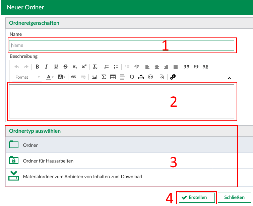Select the 'Ordner für Hausarbeiten' folder type
The image size is (253, 206).
tap(48, 161)
